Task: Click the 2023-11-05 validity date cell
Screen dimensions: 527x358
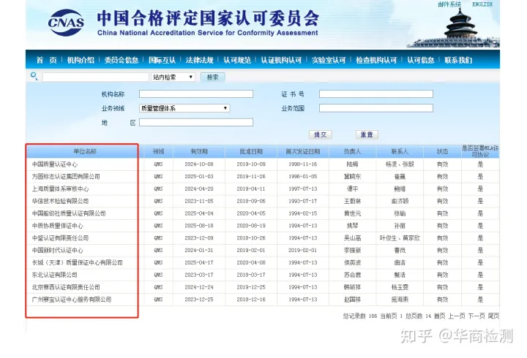Action: pyautogui.click(x=199, y=201)
